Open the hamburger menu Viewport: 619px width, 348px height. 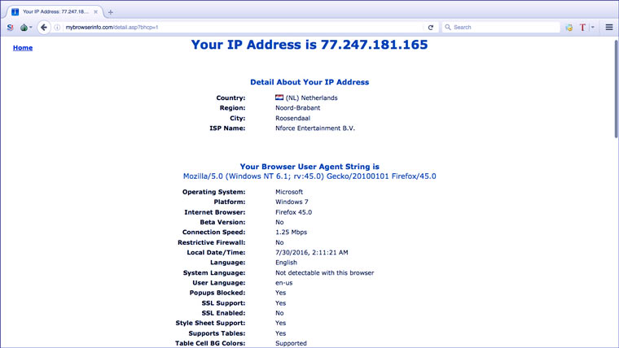[609, 27]
